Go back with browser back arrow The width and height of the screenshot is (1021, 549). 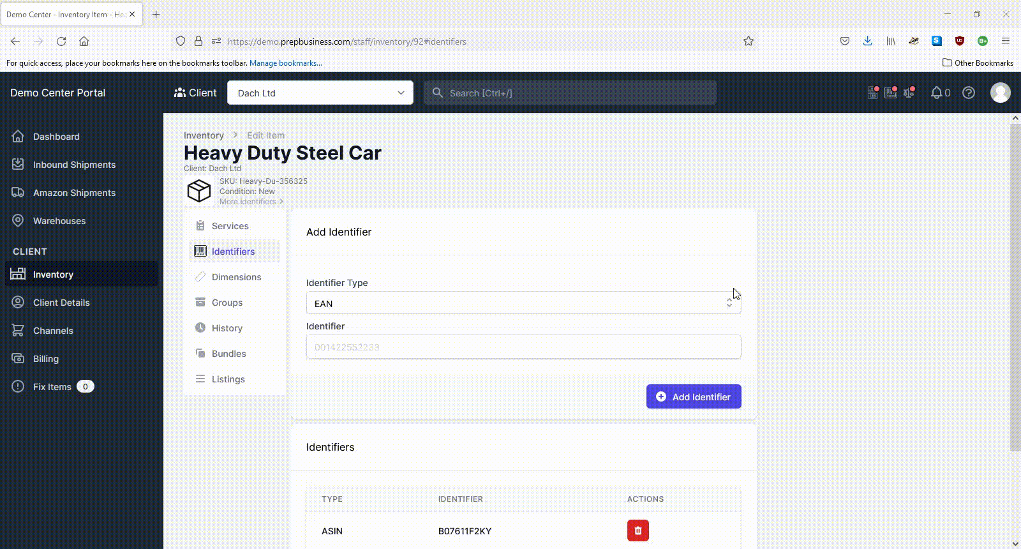[15, 41]
